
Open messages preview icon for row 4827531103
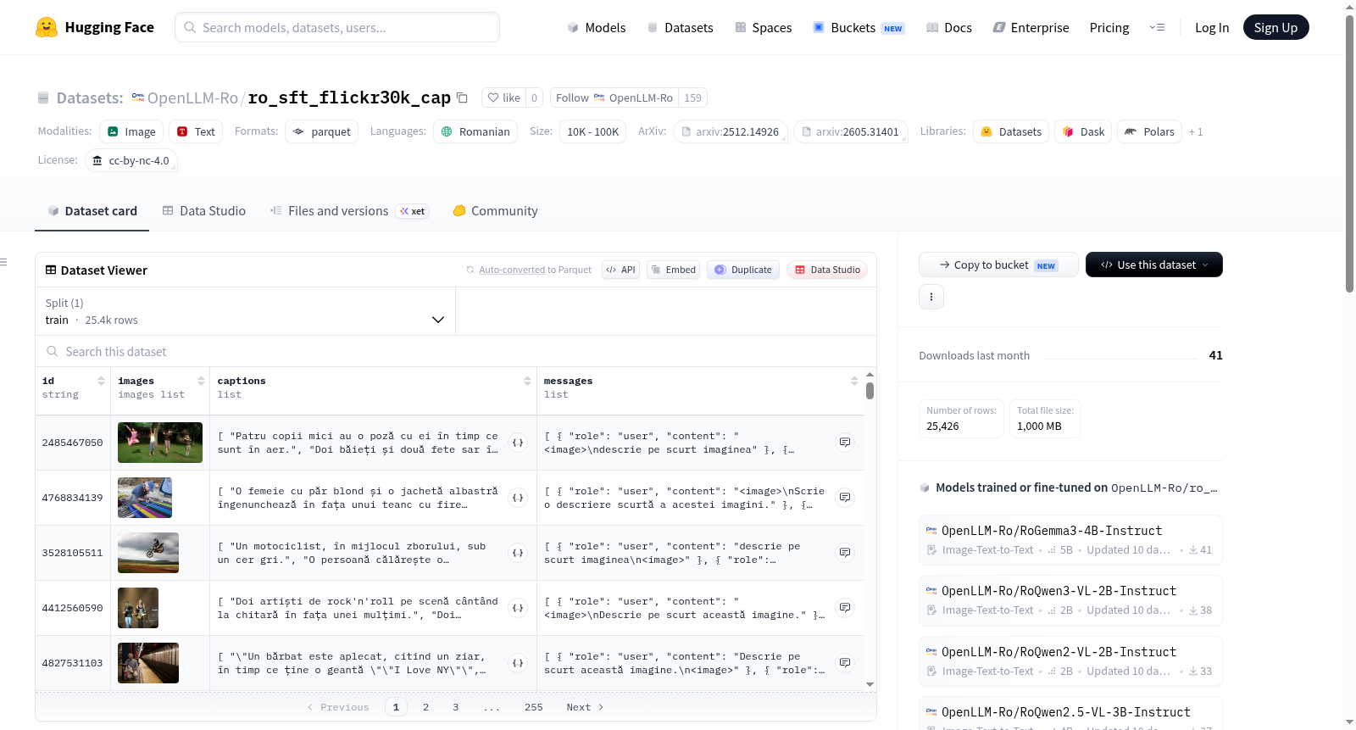[845, 663]
